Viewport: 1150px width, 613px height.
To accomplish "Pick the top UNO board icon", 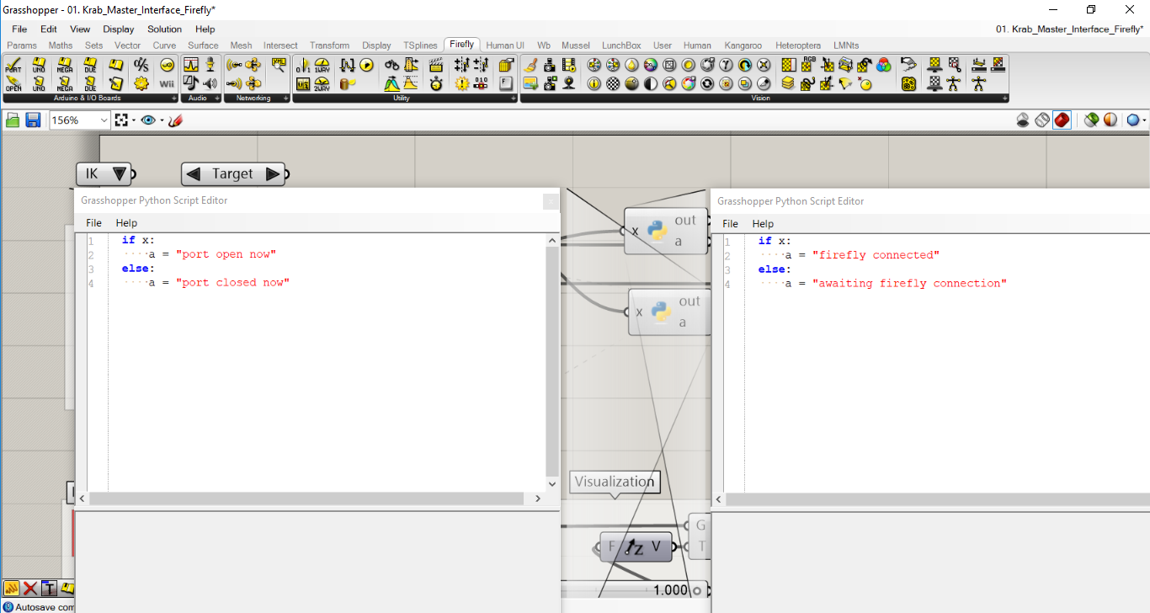I will 39,65.
